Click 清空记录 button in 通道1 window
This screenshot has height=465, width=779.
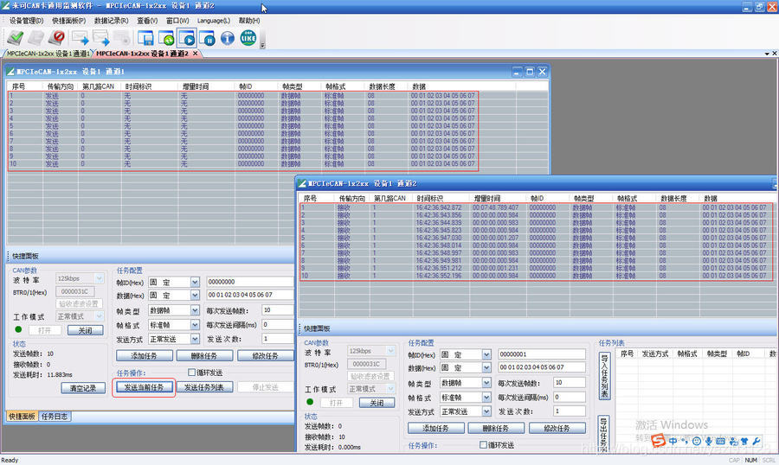[x=83, y=388]
